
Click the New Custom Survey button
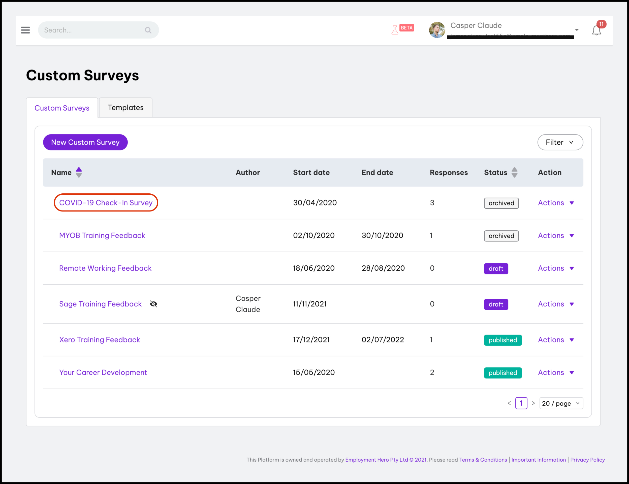(x=85, y=142)
